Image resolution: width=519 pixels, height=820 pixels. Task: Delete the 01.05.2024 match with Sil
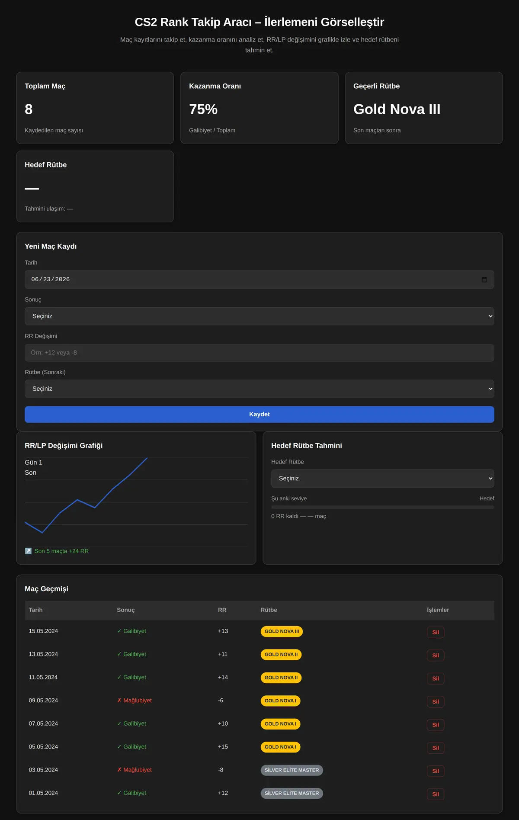tap(436, 794)
